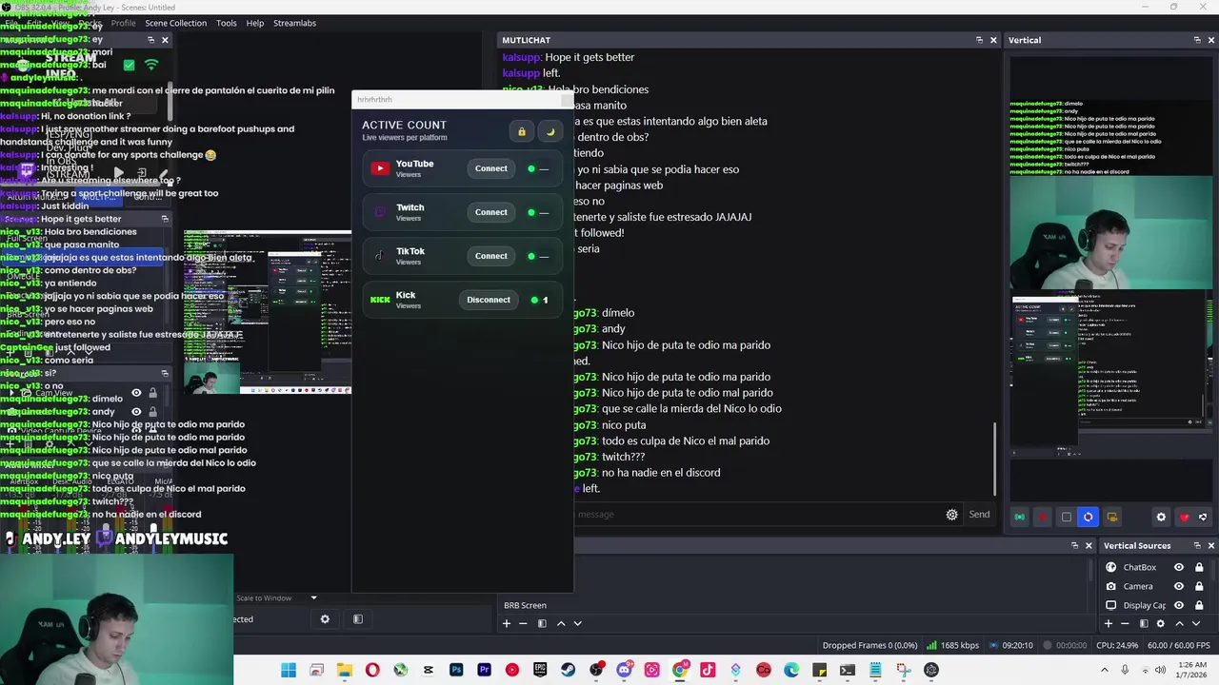1219x685 pixels.
Task: Open Vertical panel gear settings
Action: pos(1161,517)
